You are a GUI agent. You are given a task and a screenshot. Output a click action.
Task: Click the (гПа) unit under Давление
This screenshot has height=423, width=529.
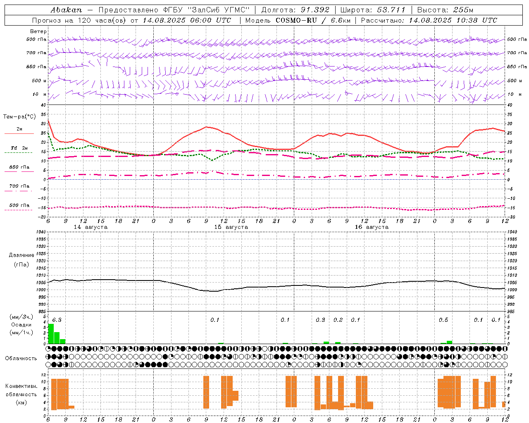(x=21, y=264)
